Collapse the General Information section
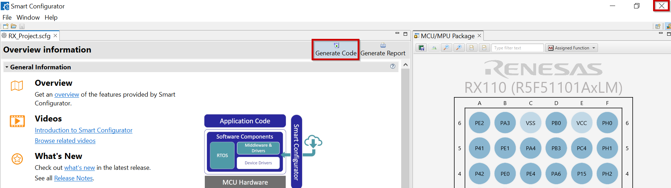This screenshot has width=671, height=188. pos(7,67)
